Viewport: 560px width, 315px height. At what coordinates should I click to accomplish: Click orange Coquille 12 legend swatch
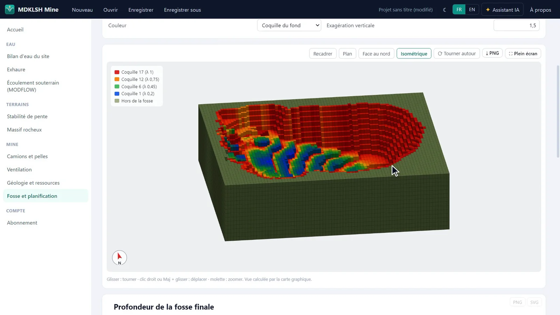[117, 79]
